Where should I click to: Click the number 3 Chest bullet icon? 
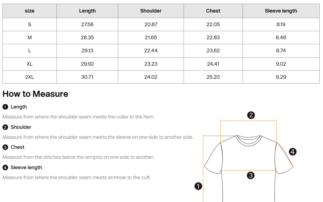tap(5, 147)
